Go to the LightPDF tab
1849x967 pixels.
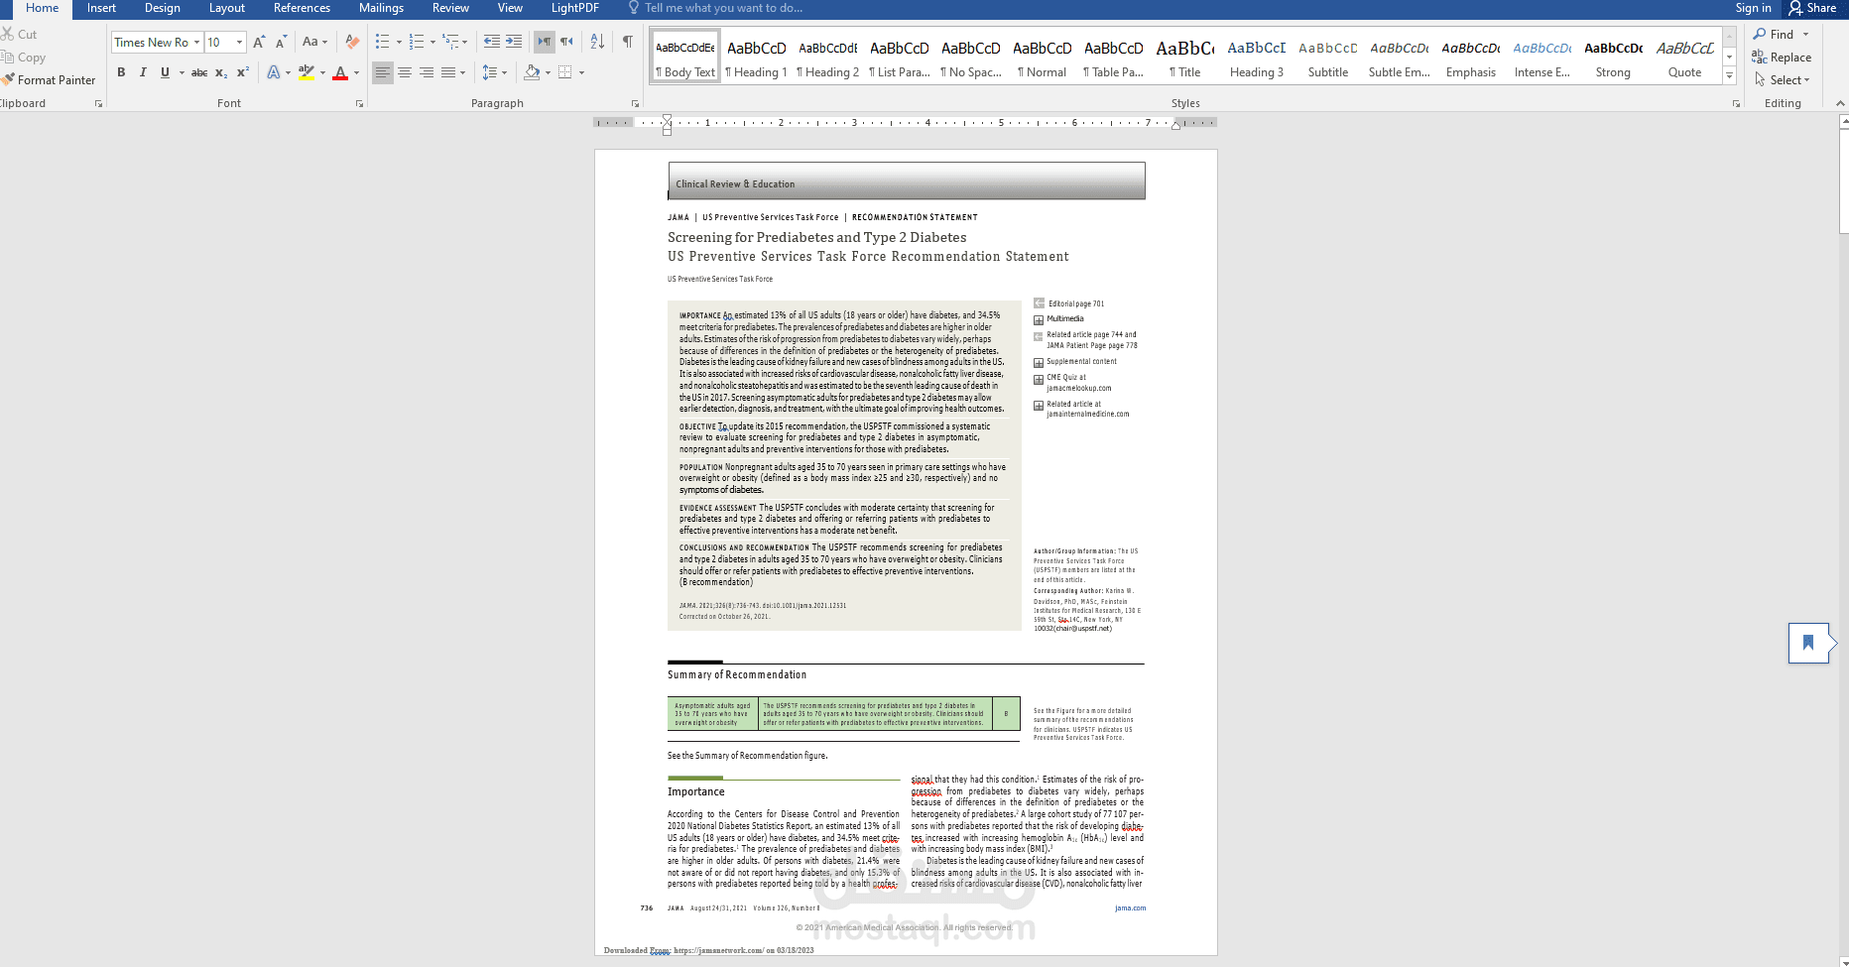click(x=575, y=8)
